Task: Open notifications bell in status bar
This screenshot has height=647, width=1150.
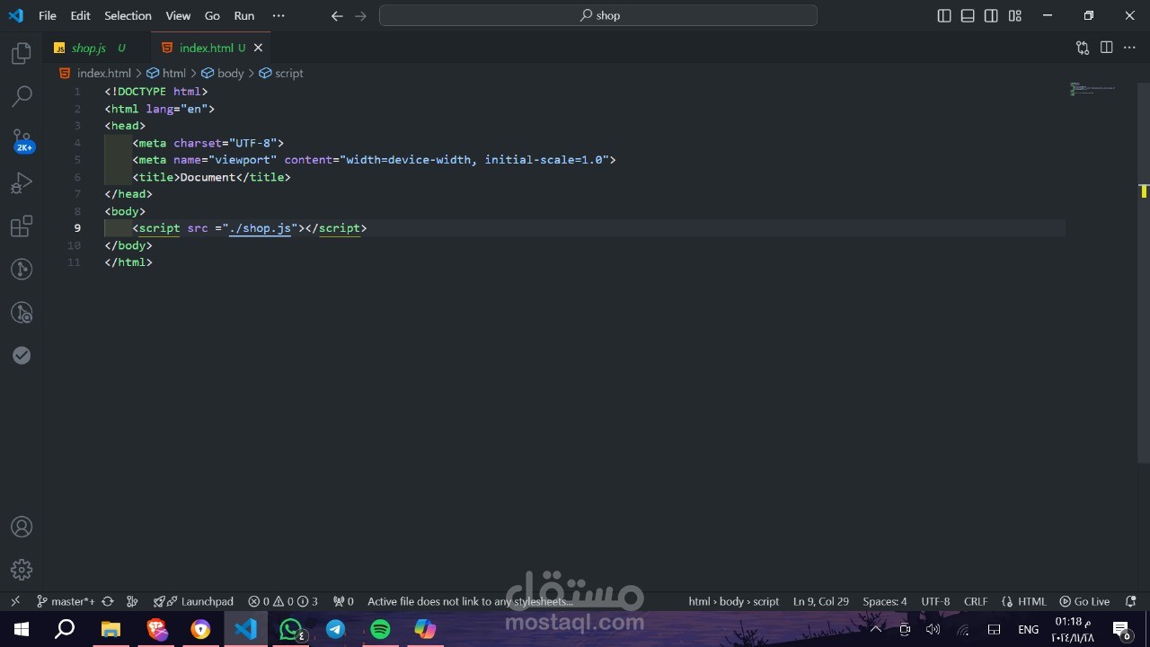Action: click(1131, 601)
